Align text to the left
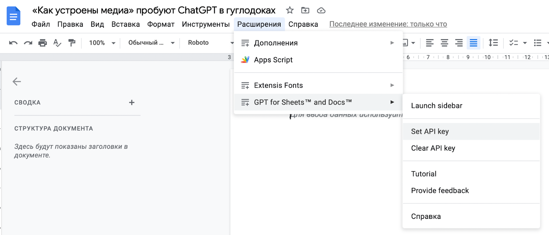This screenshot has width=549, height=235. (430, 43)
